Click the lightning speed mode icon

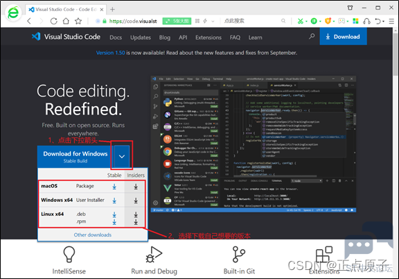(x=205, y=21)
